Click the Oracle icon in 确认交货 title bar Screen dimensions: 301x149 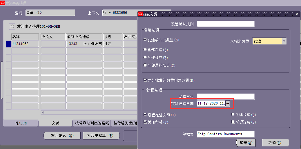(140, 14)
